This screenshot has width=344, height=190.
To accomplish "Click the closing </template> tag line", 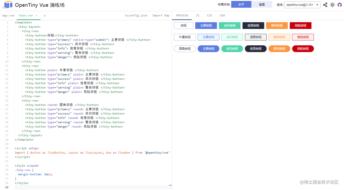I will [24, 140].
